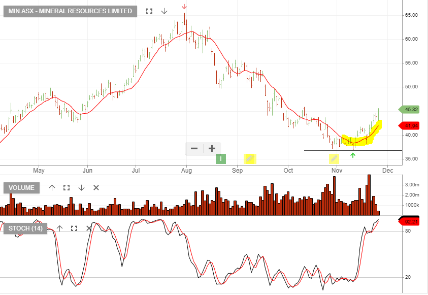Viewport: 428px width, 295px height.
Task: Click the 80 stochastic level label
Action: pyautogui.click(x=408, y=231)
